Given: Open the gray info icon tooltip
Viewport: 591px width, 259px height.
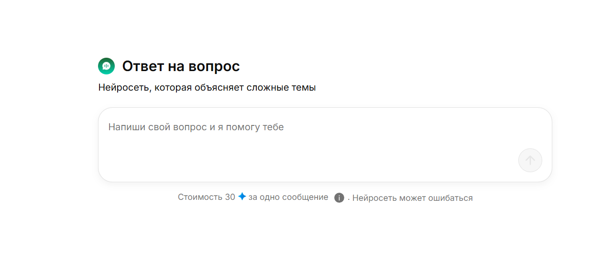Looking at the screenshot, I should pyautogui.click(x=339, y=197).
